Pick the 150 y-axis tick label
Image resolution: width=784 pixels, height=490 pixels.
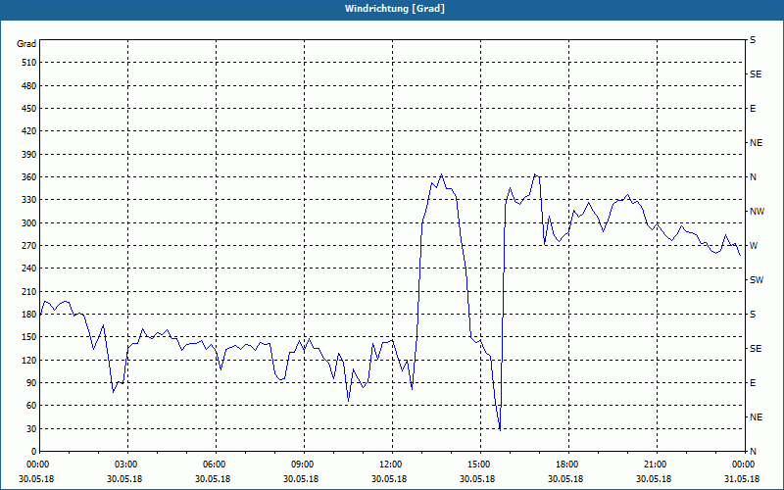29,337
